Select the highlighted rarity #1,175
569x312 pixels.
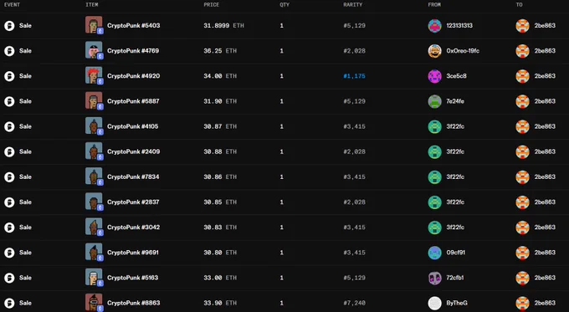tap(354, 76)
